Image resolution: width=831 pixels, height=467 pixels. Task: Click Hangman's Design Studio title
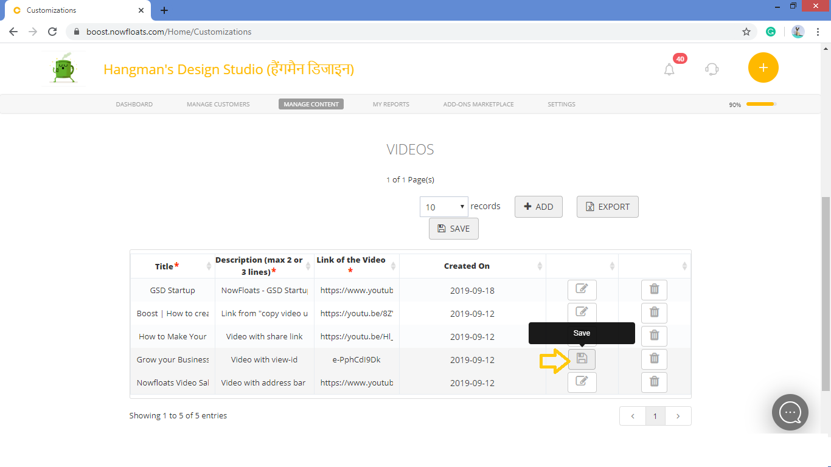(x=229, y=69)
